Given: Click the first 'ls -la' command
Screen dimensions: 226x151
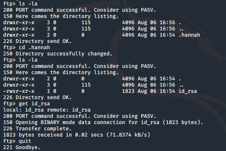Looking at the screenshot, I should (28, 4).
